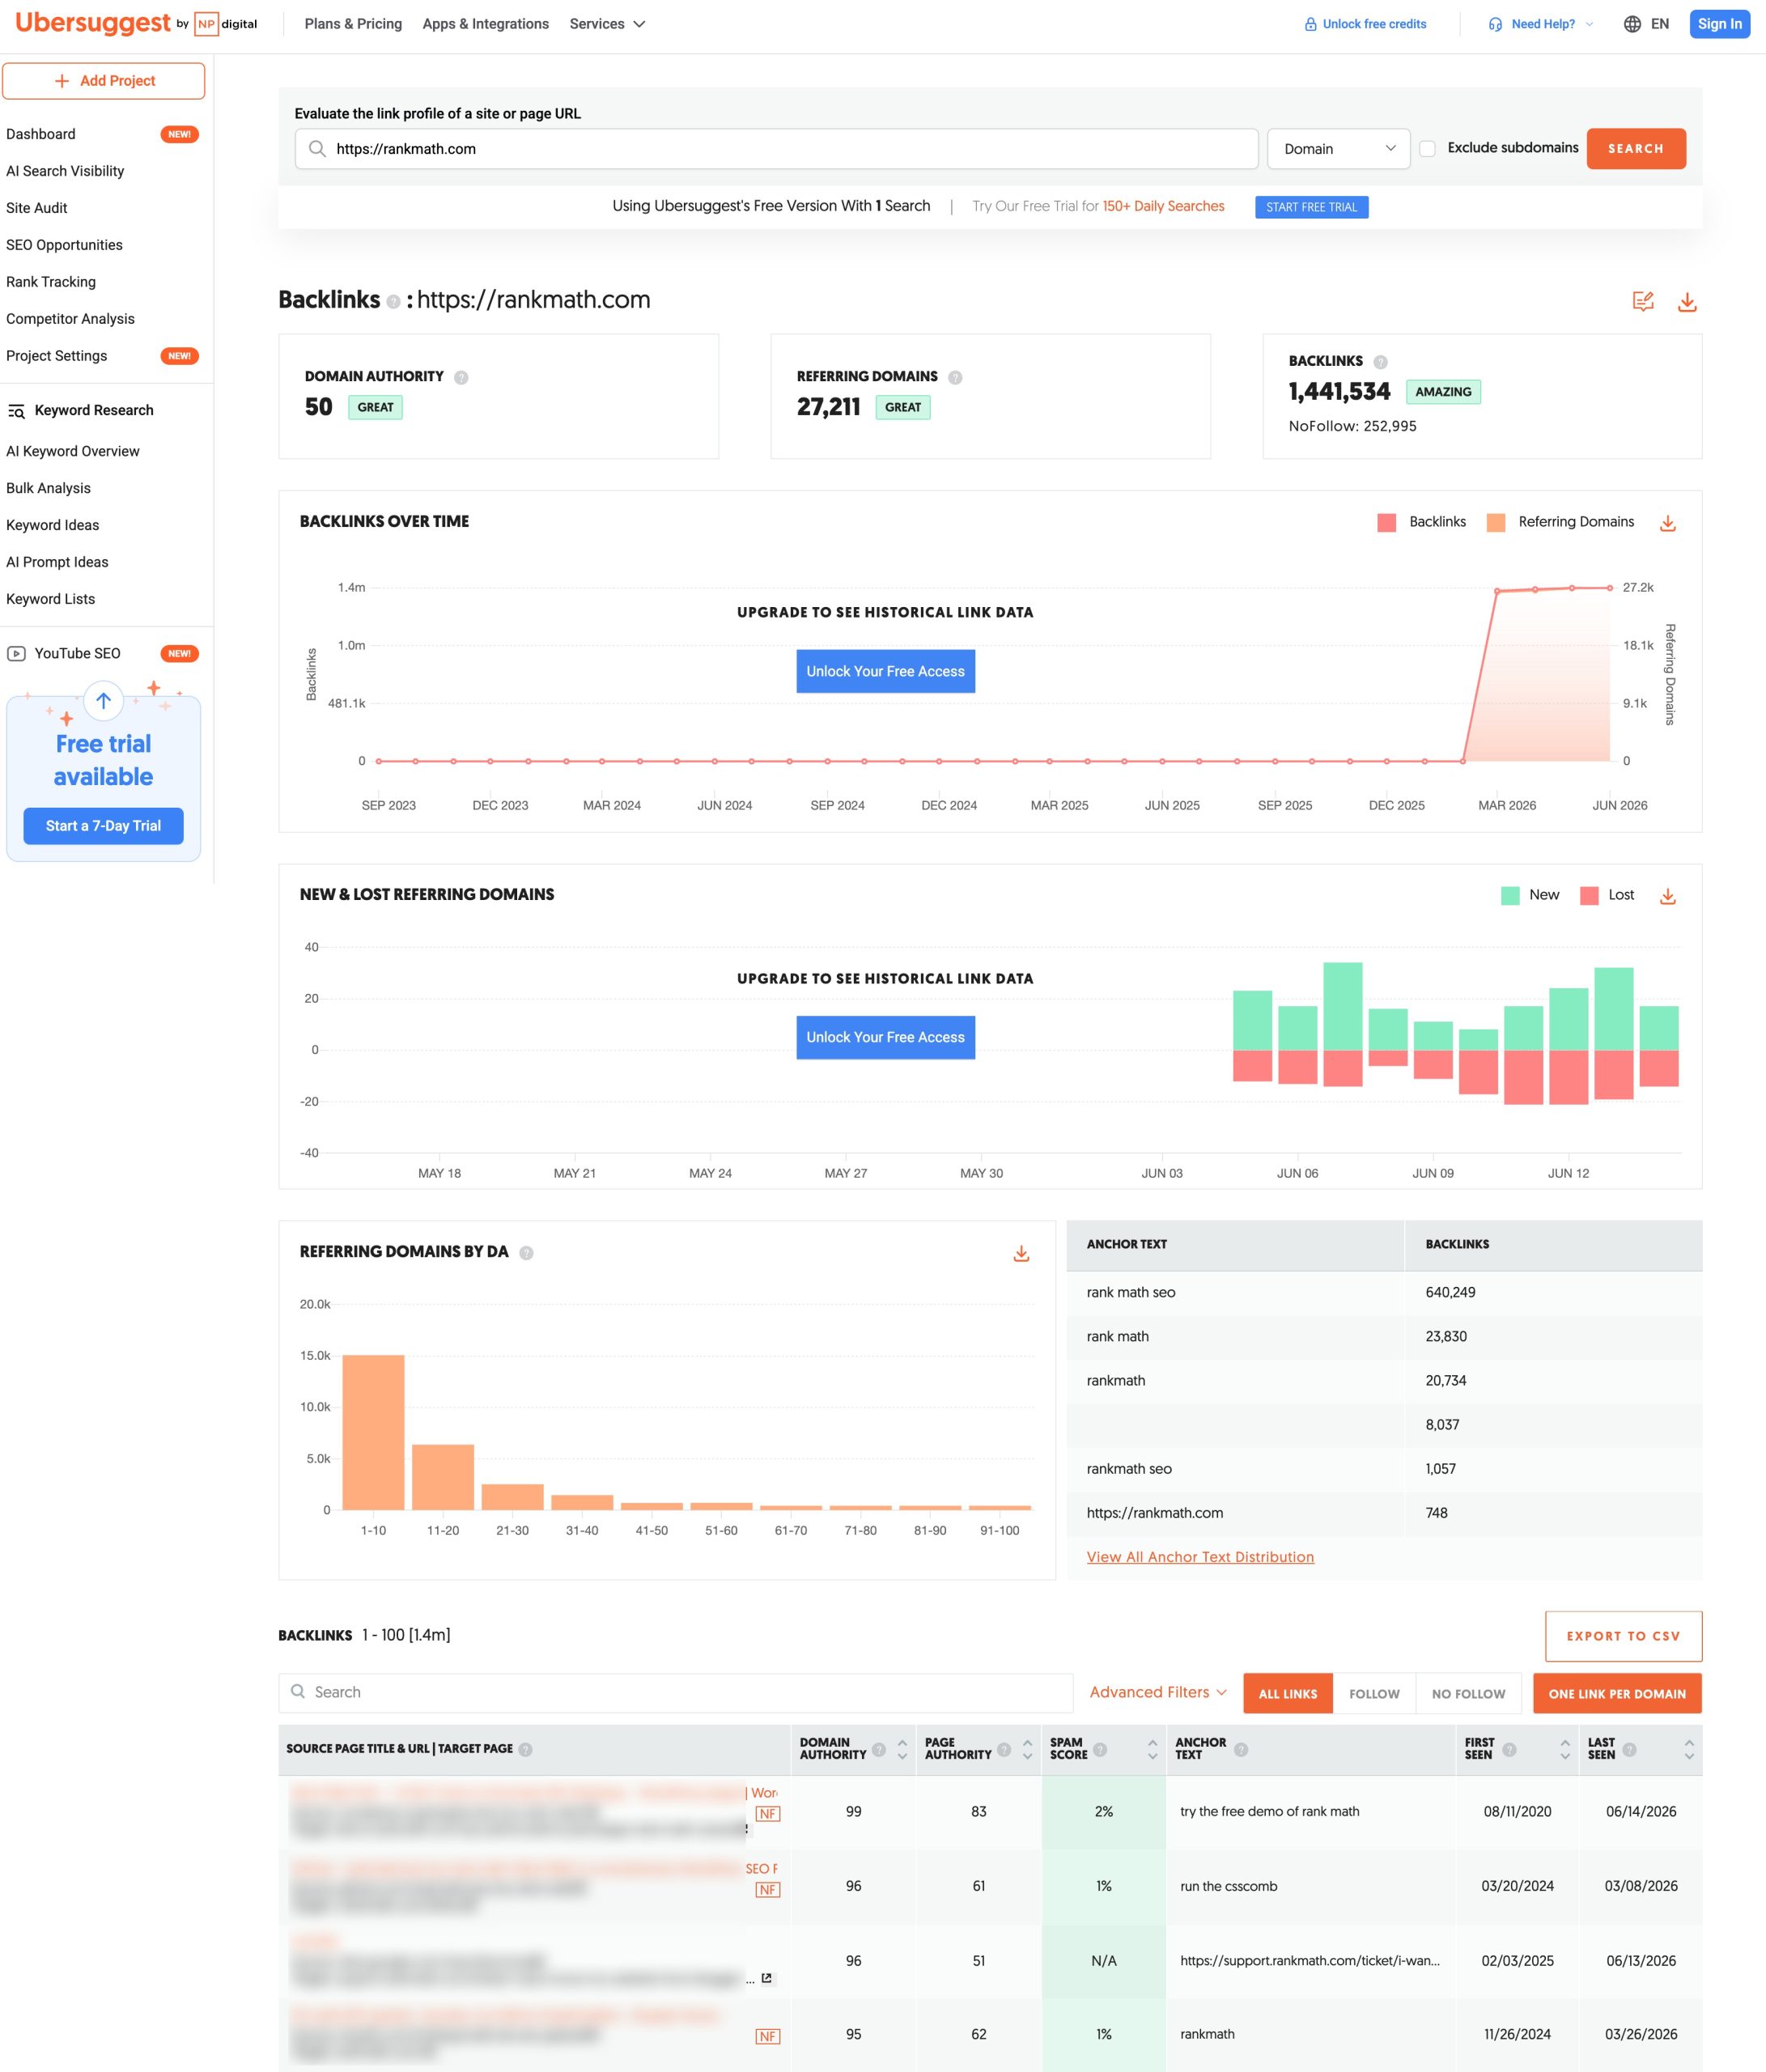
Task: Go to Site Audit in sidebar
Action: coord(37,208)
